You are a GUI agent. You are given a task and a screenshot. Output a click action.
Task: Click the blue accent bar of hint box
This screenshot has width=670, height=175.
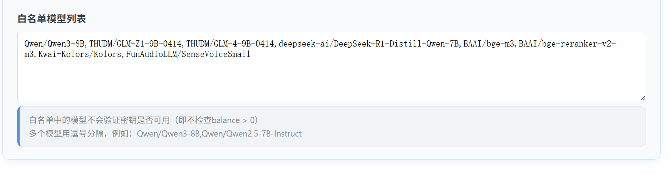tap(19, 127)
